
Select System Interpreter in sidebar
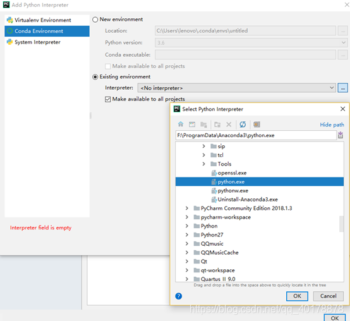47,42
